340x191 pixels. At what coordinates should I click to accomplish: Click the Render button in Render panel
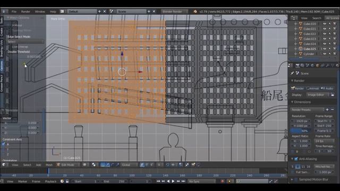[297, 89]
